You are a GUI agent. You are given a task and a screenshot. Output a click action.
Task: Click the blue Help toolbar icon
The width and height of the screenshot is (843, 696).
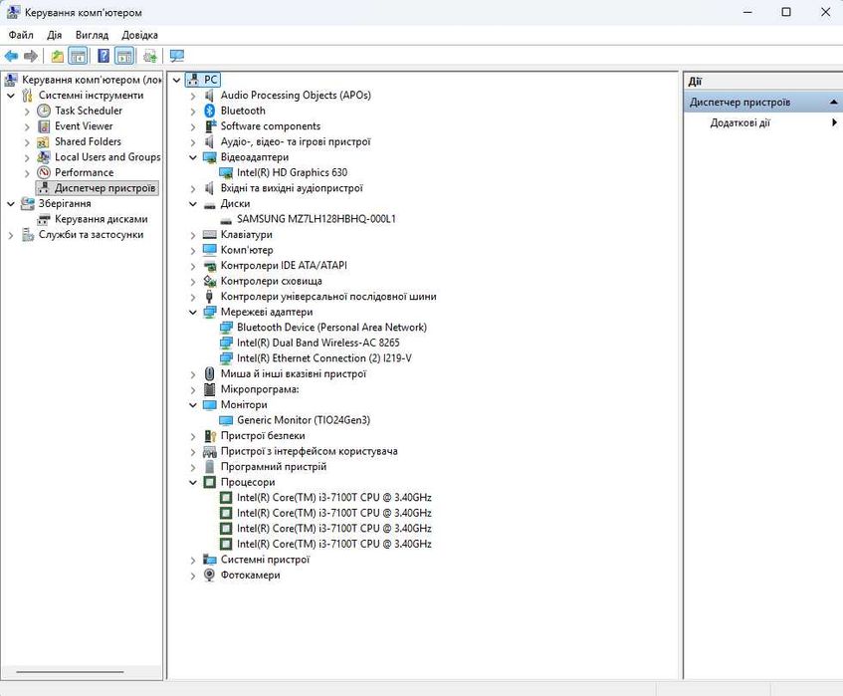click(104, 56)
